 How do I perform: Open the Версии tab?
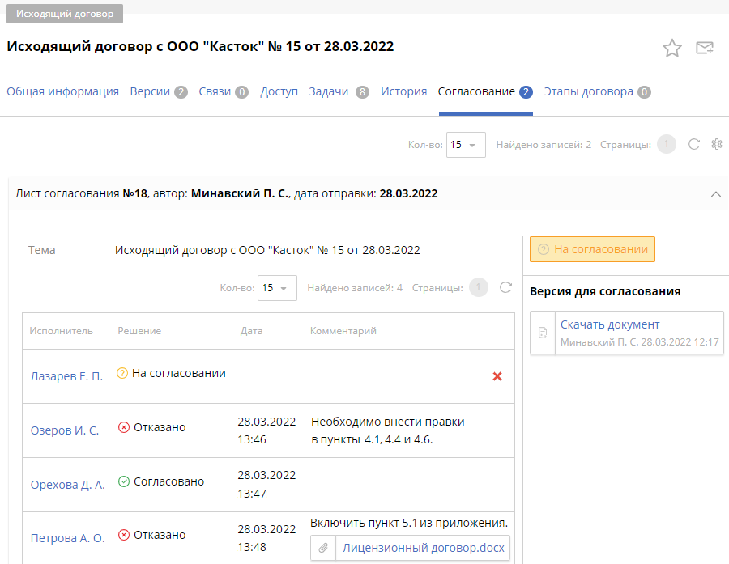point(159,92)
